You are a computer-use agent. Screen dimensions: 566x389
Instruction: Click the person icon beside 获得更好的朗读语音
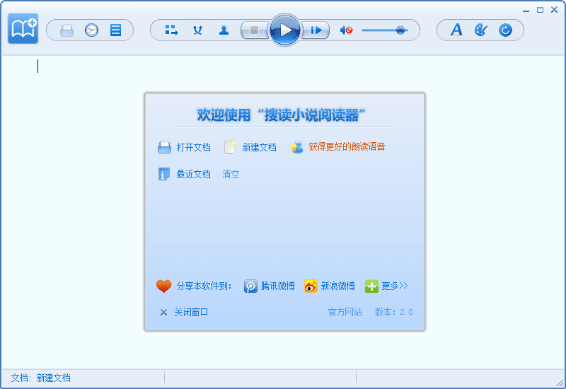coord(296,147)
